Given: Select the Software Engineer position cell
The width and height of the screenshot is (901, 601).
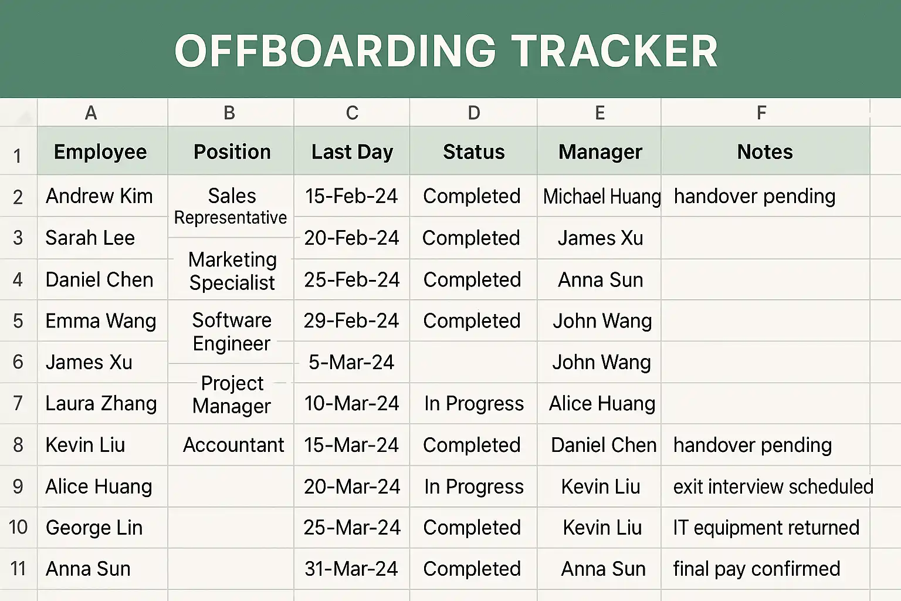Looking at the screenshot, I should pos(232,332).
